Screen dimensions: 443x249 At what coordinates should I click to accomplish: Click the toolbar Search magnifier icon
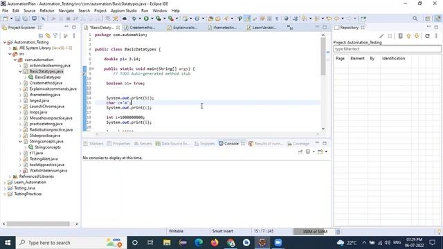(415, 19)
